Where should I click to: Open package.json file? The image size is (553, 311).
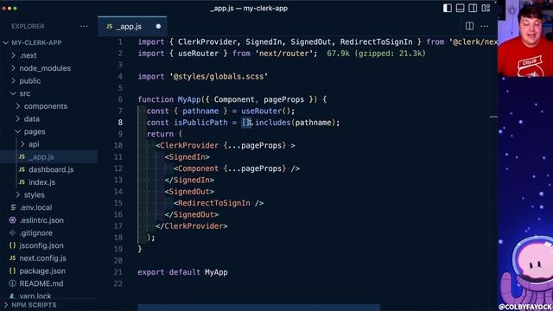pyautogui.click(x=42, y=271)
